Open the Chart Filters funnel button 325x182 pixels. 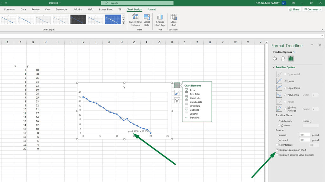pos(177,100)
